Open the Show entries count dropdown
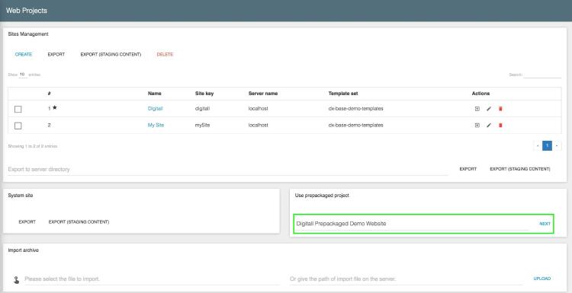 coord(23,75)
